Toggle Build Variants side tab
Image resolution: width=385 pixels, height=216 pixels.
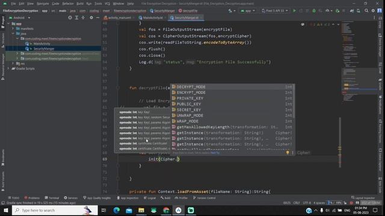[2, 181]
